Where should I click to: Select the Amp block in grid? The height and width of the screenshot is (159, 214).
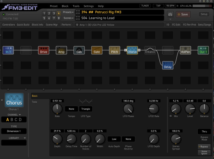click(x=61, y=50)
